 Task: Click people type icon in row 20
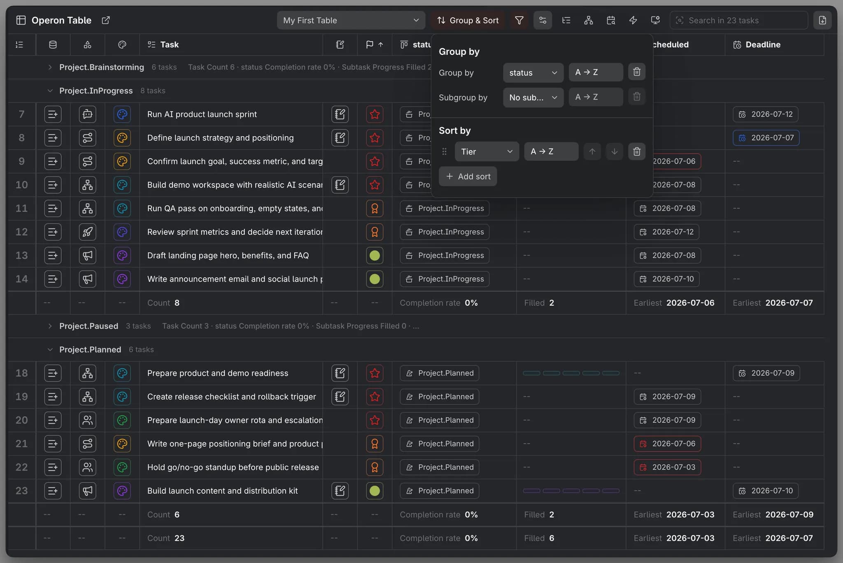(x=88, y=420)
